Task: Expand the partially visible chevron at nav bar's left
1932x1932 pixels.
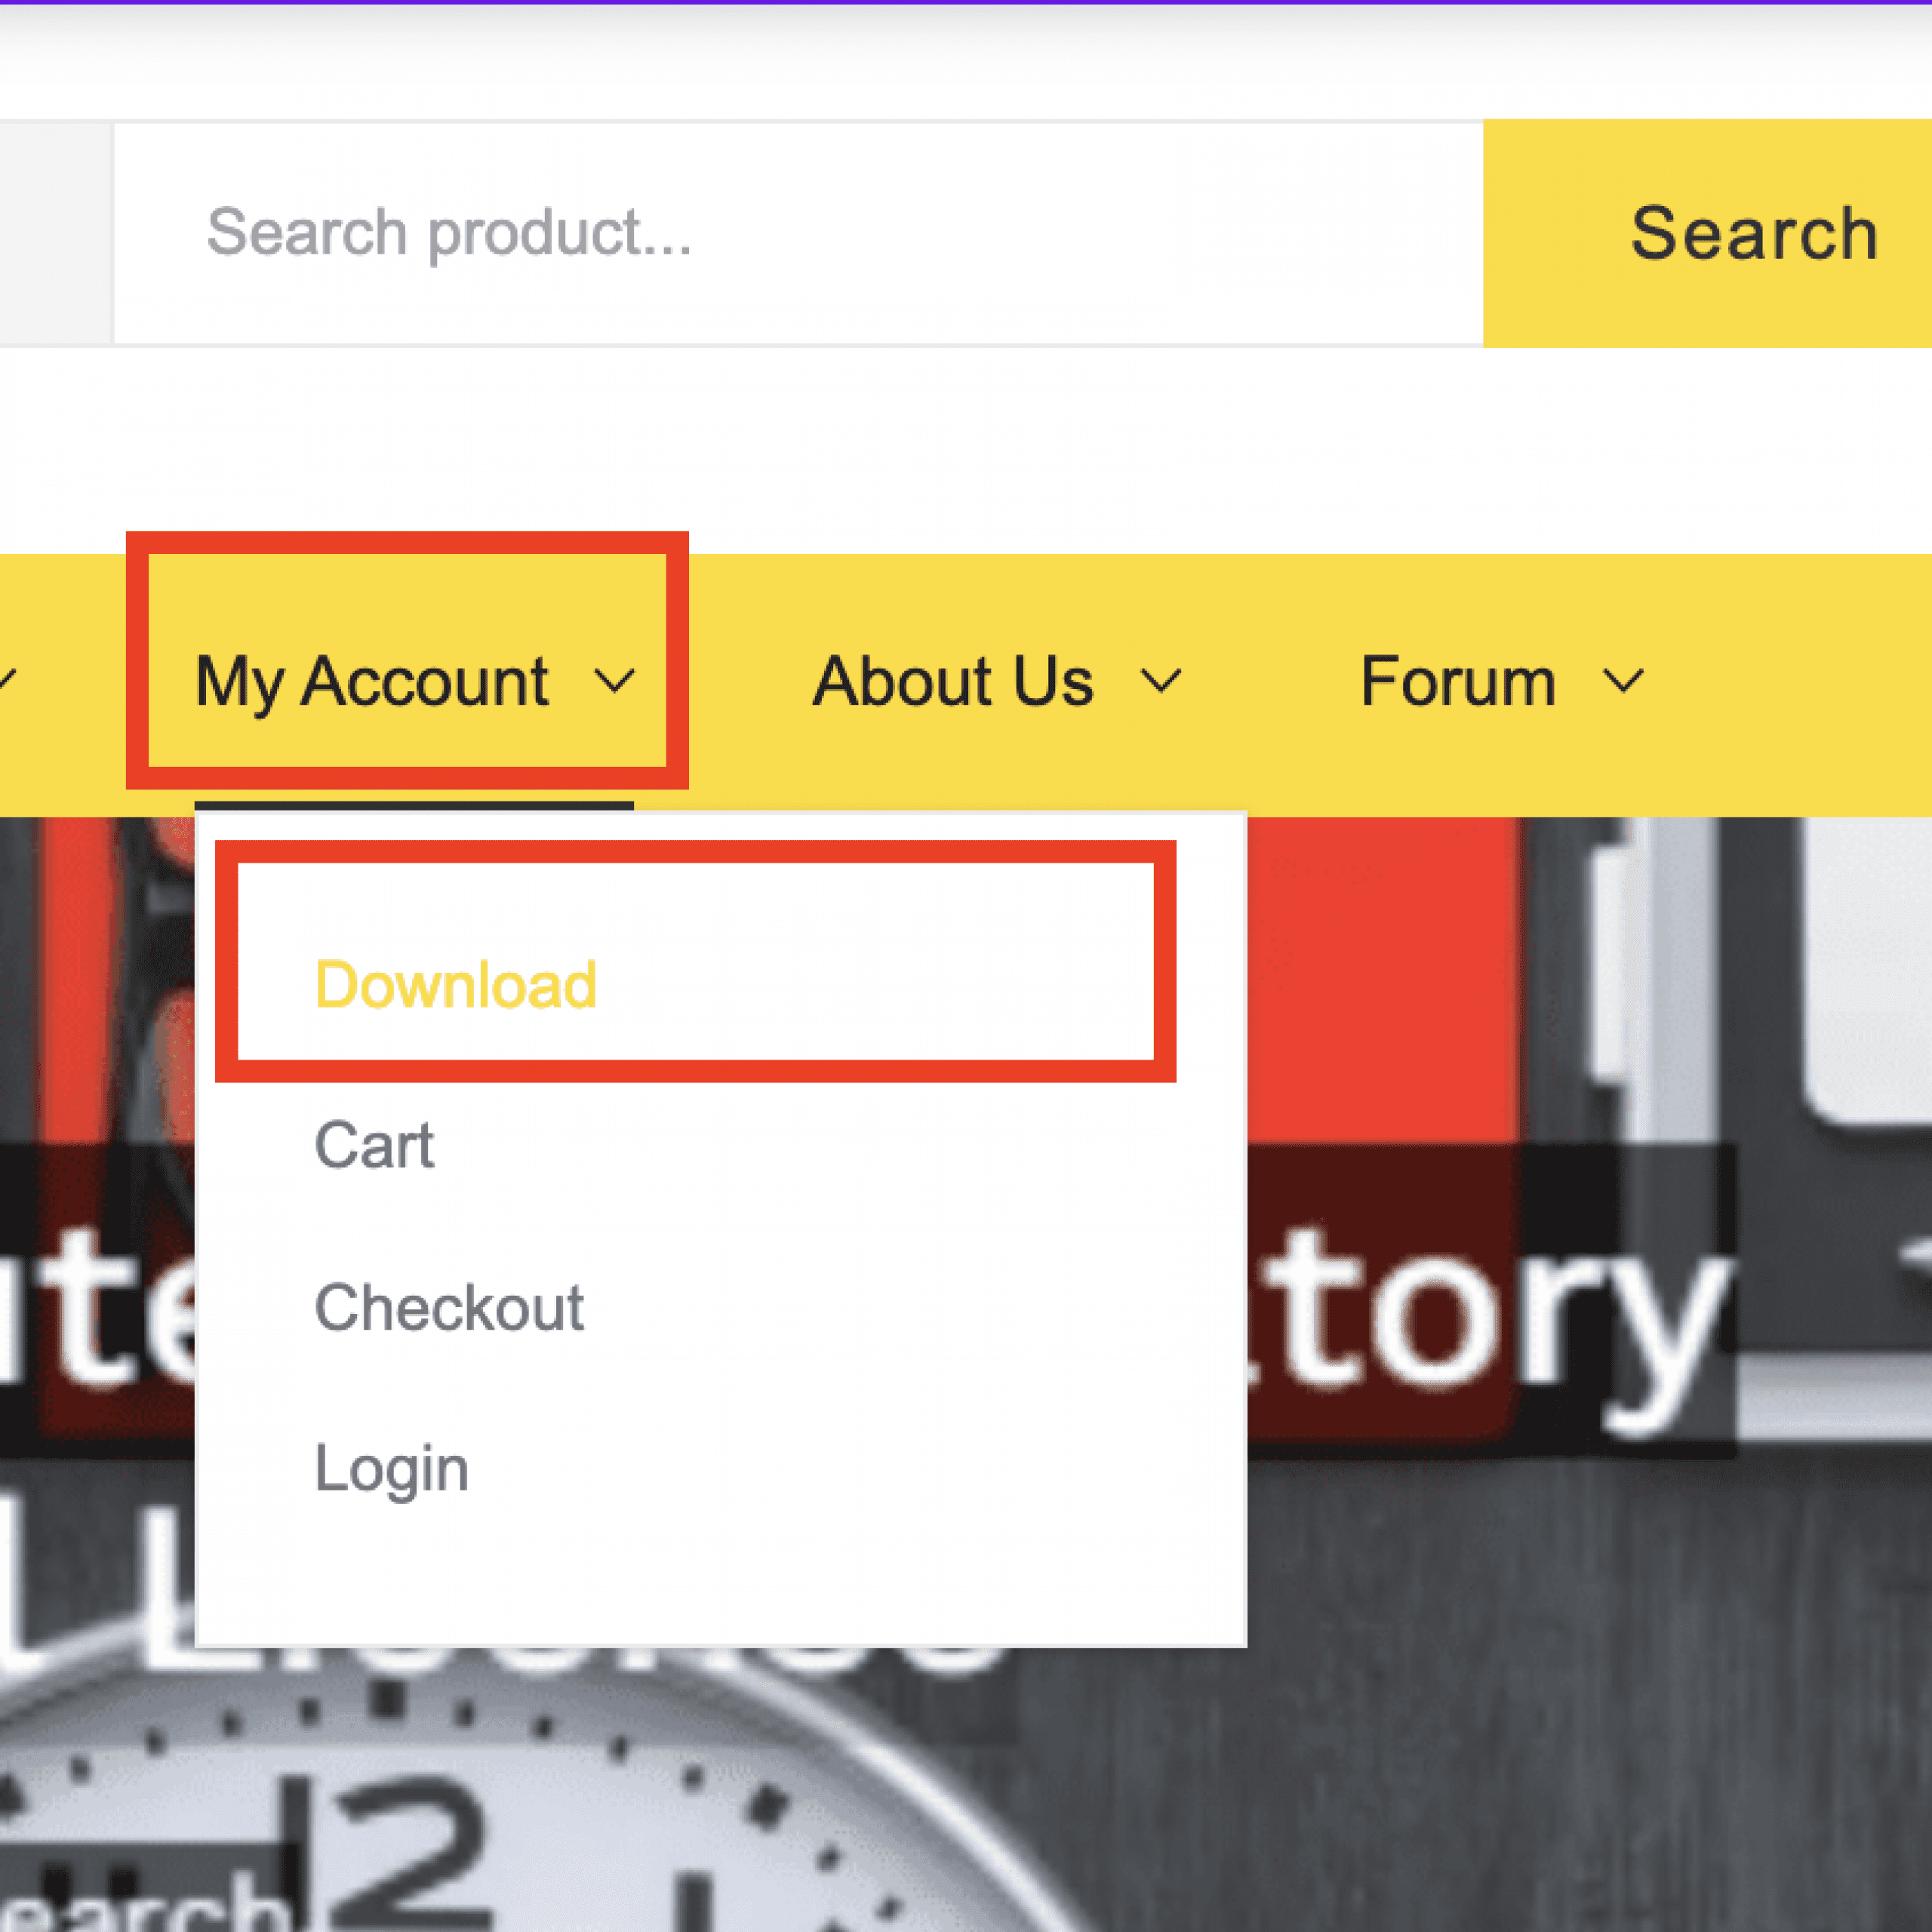Action: tap(6, 680)
